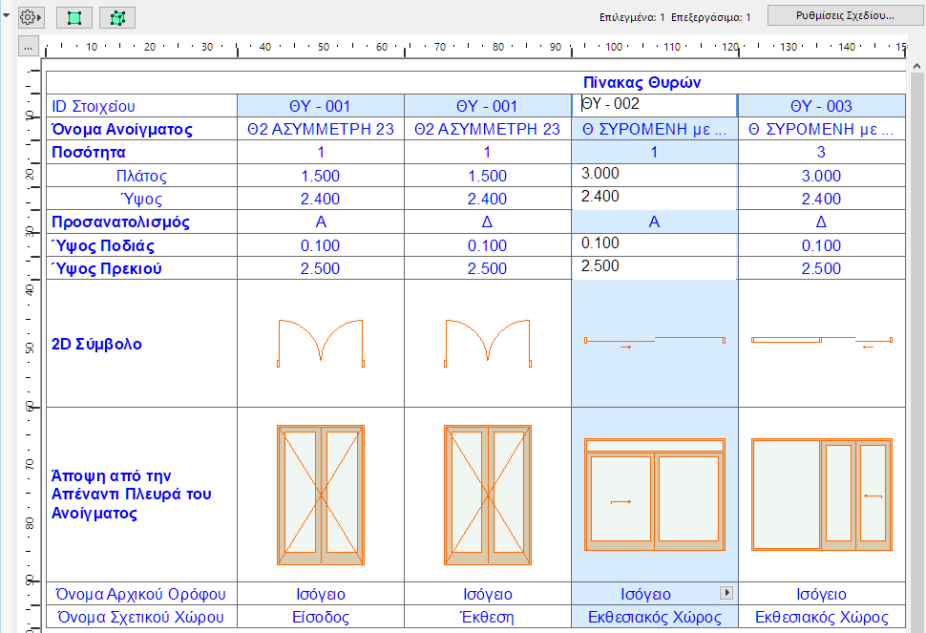The image size is (926, 633).
Task: Click the vertical scrollbar on the right
Action: point(917,286)
